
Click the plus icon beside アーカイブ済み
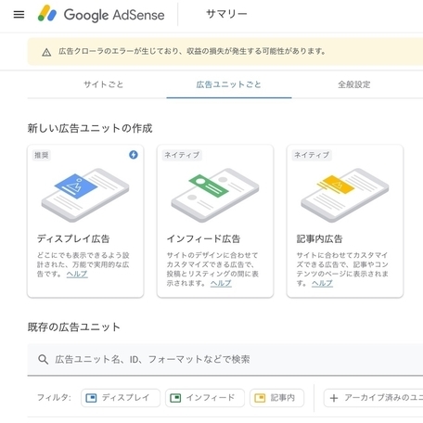[x=334, y=398]
